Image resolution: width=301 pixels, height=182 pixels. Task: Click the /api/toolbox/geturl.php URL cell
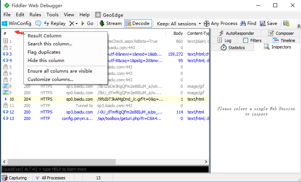coord(129,118)
